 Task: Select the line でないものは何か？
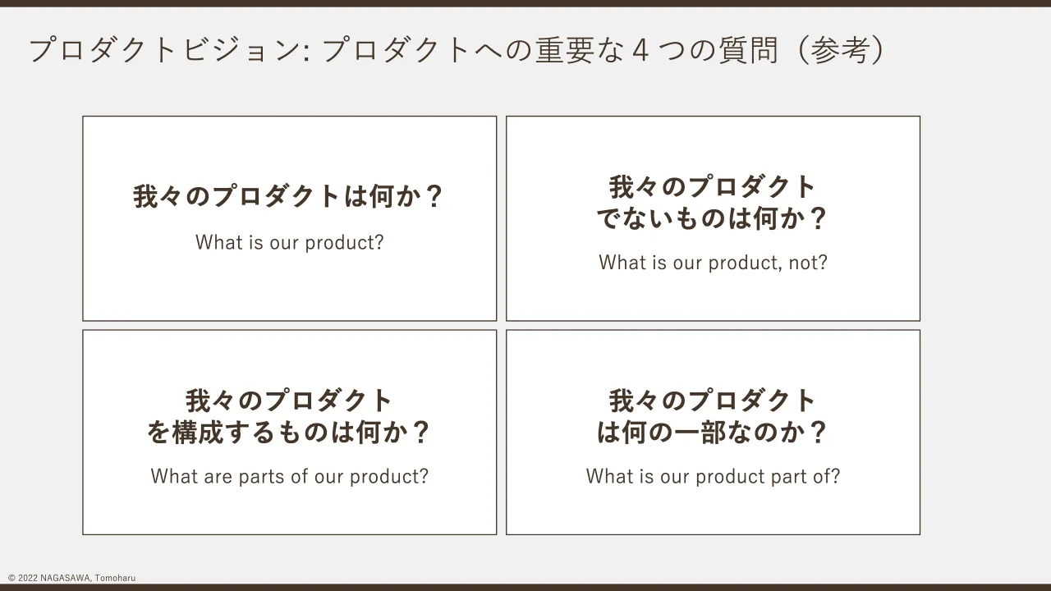[x=713, y=218]
